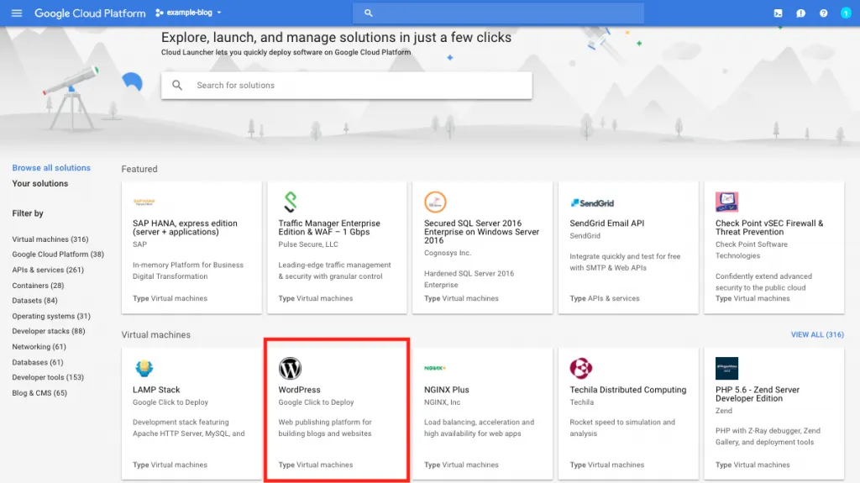
Task: Click the LAMP Stack icon
Action: pos(144,368)
